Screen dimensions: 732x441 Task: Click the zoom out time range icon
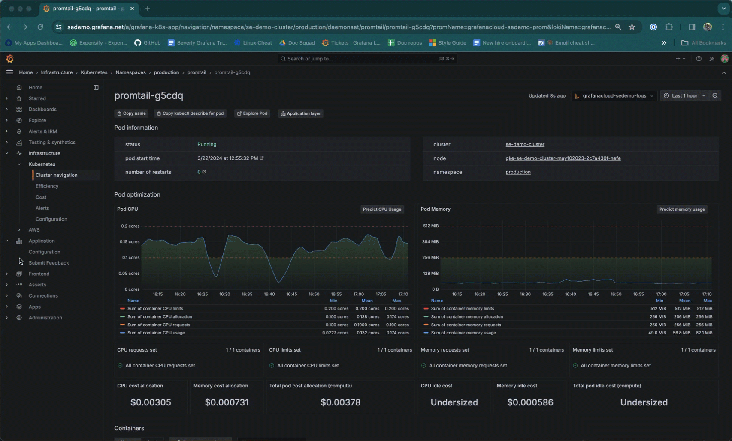tap(715, 96)
